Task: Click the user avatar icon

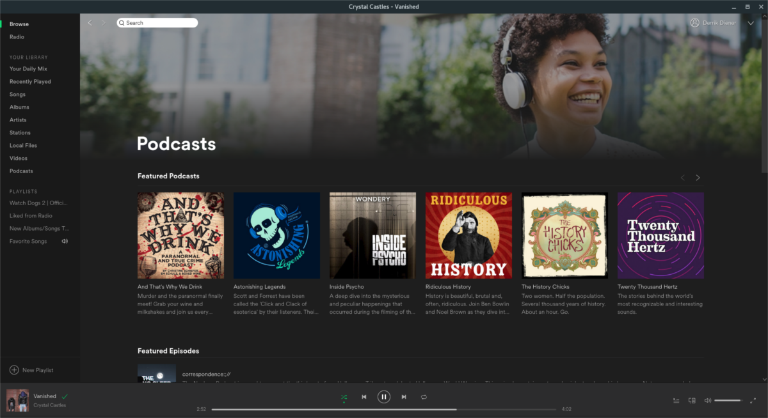Action: point(695,23)
